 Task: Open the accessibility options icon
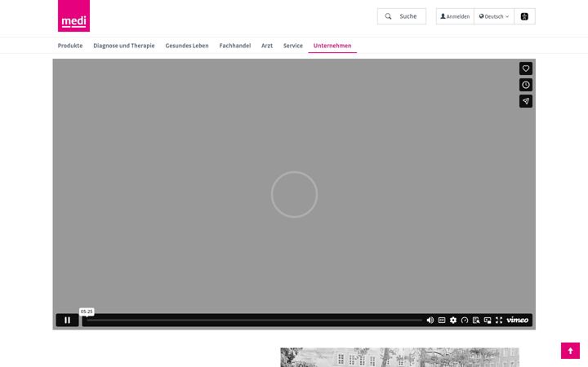524,16
